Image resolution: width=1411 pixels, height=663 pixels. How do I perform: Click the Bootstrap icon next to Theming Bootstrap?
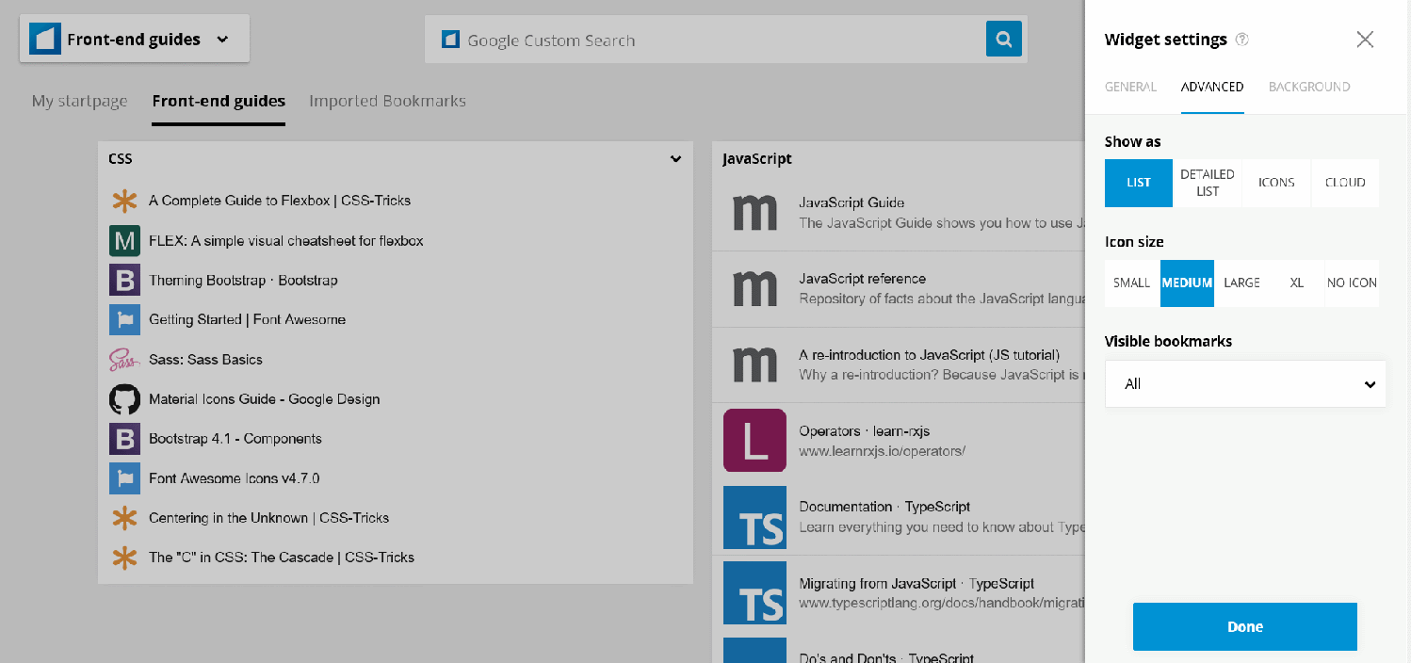point(123,280)
